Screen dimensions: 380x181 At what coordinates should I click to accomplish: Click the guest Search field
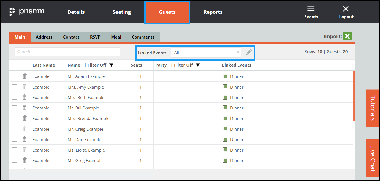pos(67,52)
